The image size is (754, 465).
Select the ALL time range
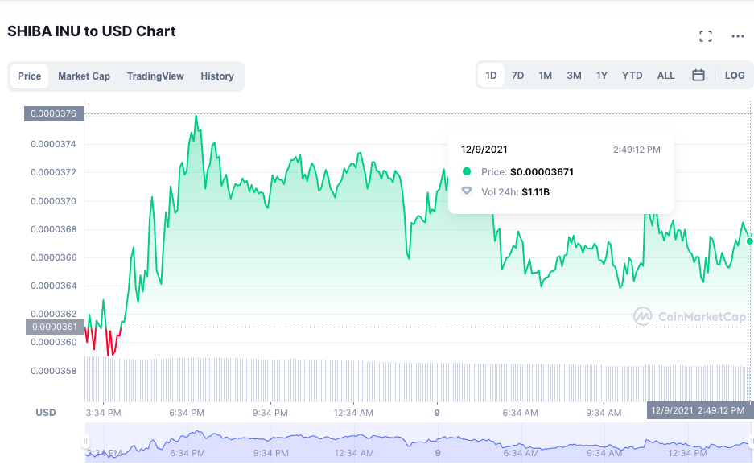tap(666, 75)
